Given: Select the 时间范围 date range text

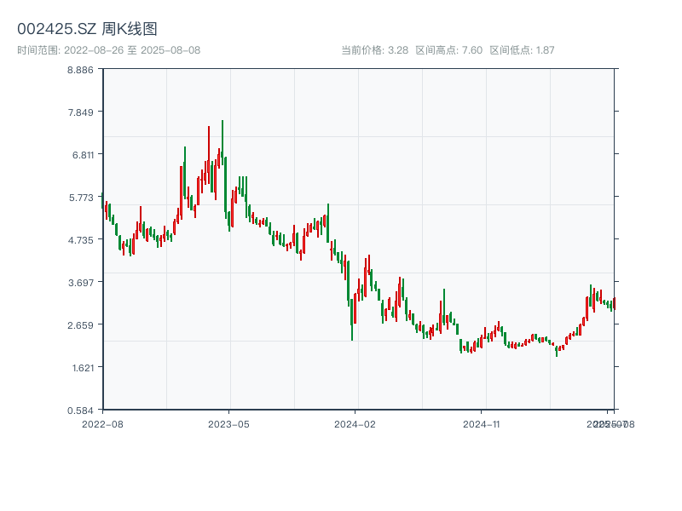Looking at the screenshot, I should pos(109,50).
